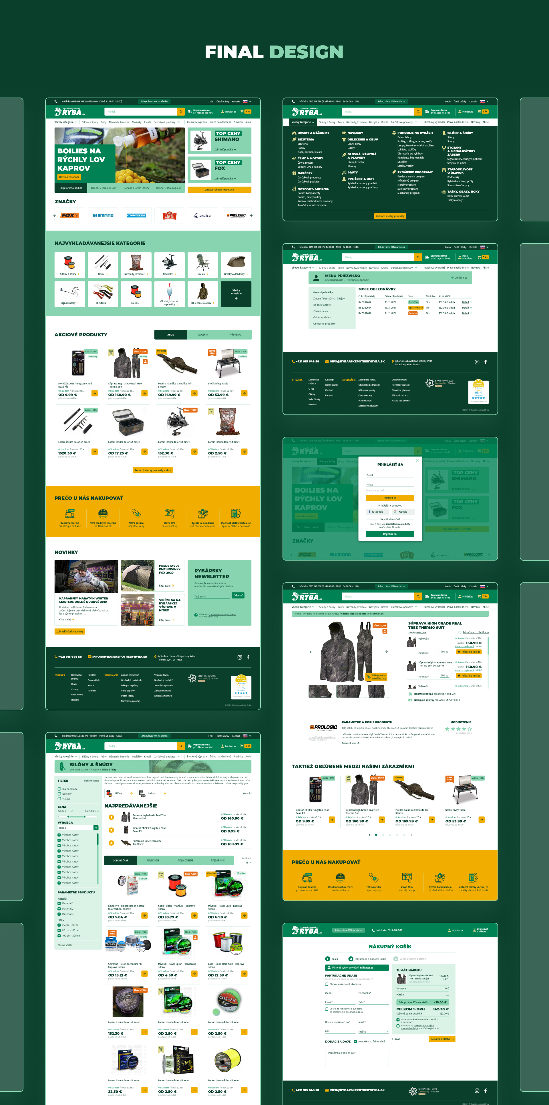This screenshot has height=1105, width=549.
Task: Select VÝPREDAJ tab in Akciové produkty
Action: (x=236, y=335)
